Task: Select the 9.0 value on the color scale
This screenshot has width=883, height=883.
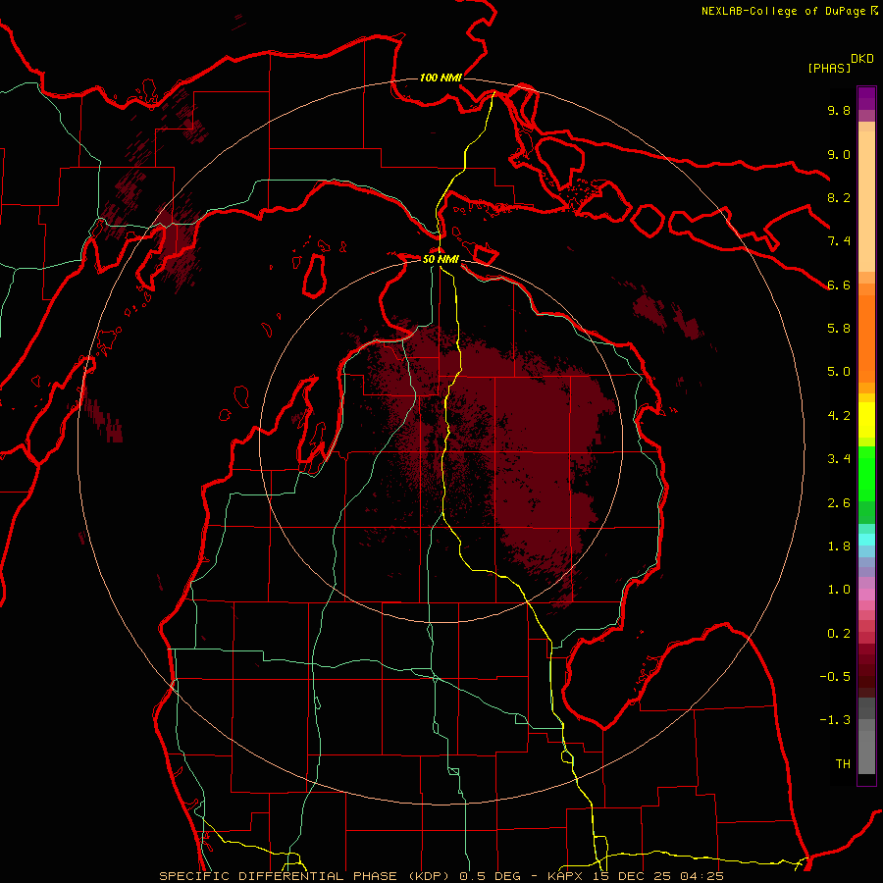Action: 839,154
